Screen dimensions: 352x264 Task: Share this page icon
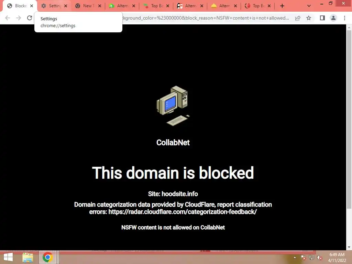click(x=298, y=18)
